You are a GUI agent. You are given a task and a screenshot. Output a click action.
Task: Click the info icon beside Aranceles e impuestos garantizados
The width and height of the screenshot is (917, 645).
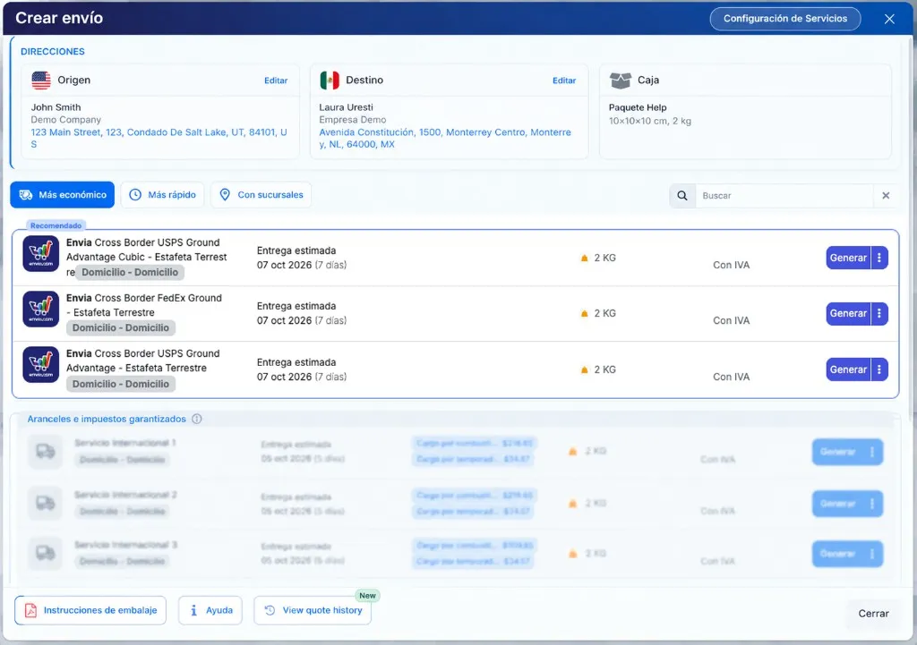coord(197,419)
